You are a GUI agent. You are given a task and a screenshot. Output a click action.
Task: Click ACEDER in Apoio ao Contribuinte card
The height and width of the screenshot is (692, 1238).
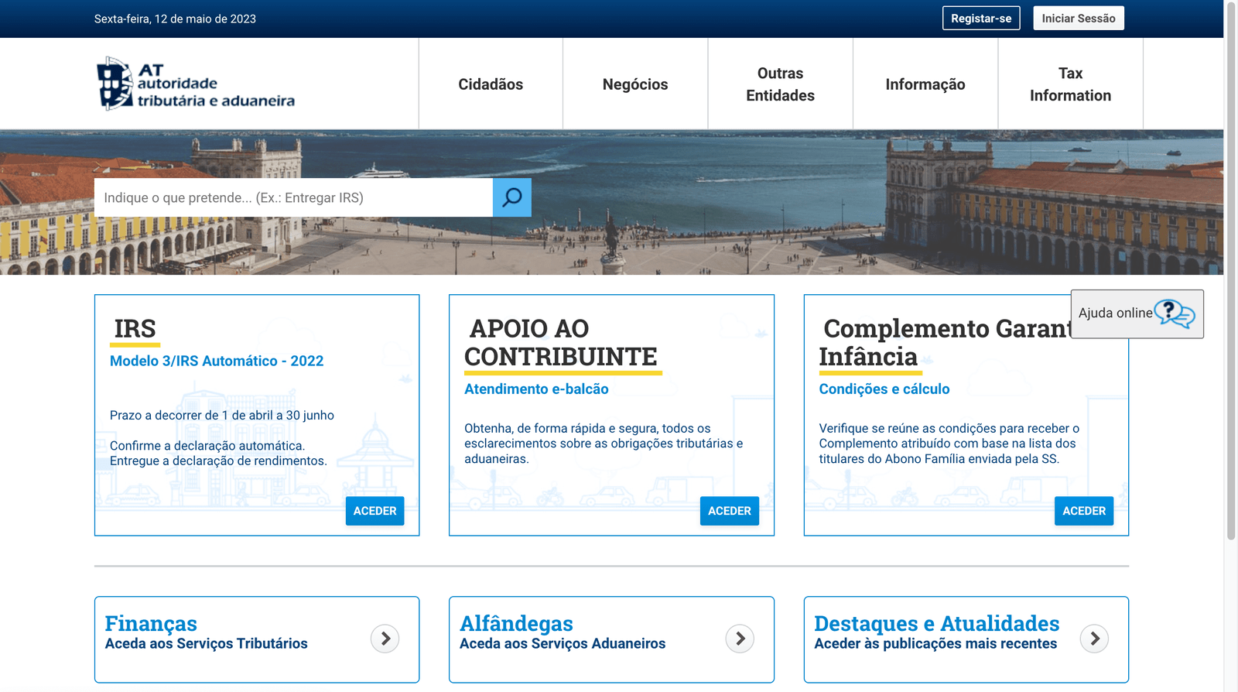click(x=729, y=511)
